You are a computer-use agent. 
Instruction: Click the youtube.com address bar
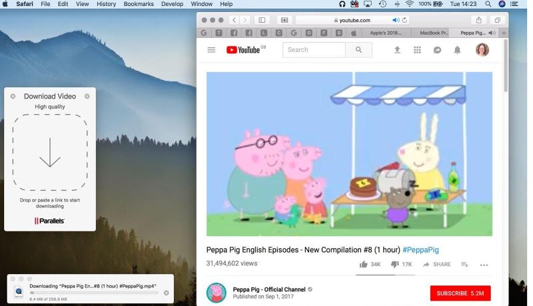coord(352,21)
